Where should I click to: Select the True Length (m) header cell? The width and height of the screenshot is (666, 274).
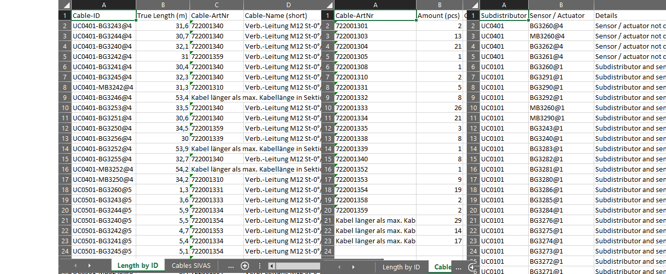pos(162,15)
